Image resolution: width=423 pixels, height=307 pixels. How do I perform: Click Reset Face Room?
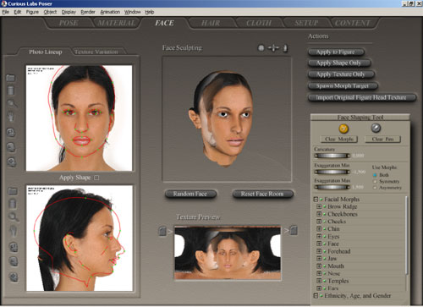pyautogui.click(x=262, y=194)
